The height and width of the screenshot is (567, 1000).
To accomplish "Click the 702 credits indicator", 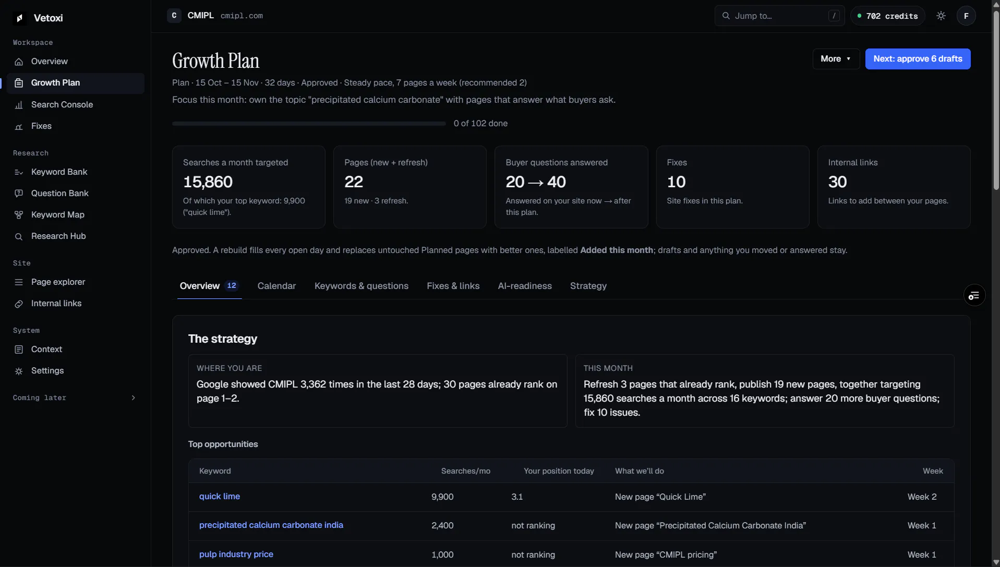I will [x=887, y=16].
